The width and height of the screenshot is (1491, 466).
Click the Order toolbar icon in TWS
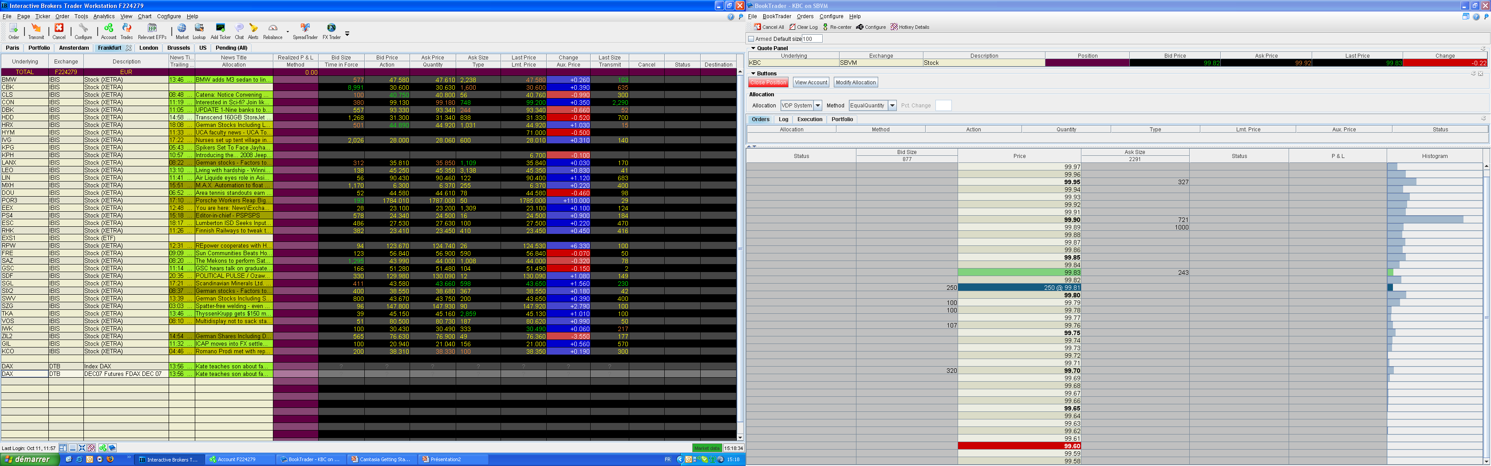click(14, 31)
